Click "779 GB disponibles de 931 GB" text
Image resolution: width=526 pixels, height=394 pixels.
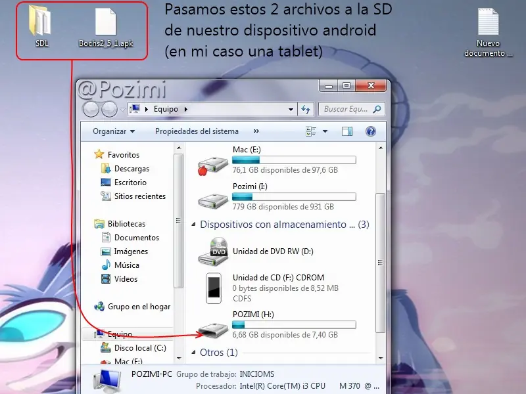283,207
